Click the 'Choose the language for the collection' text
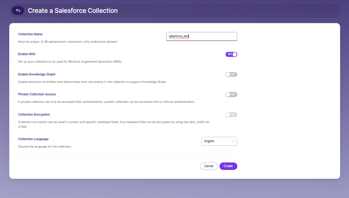 click(45, 146)
